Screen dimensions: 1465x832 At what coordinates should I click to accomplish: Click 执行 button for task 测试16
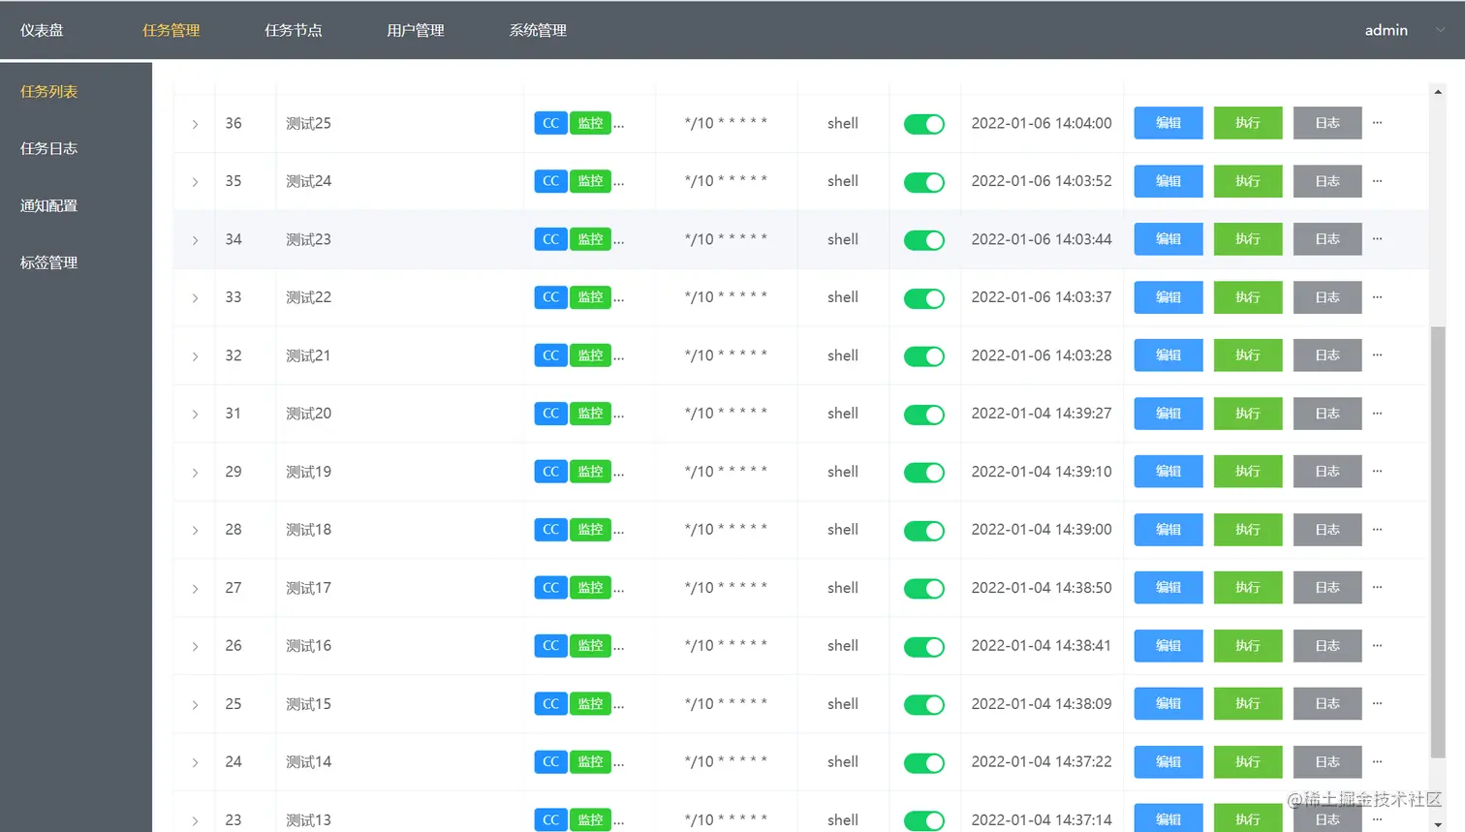1248,646
